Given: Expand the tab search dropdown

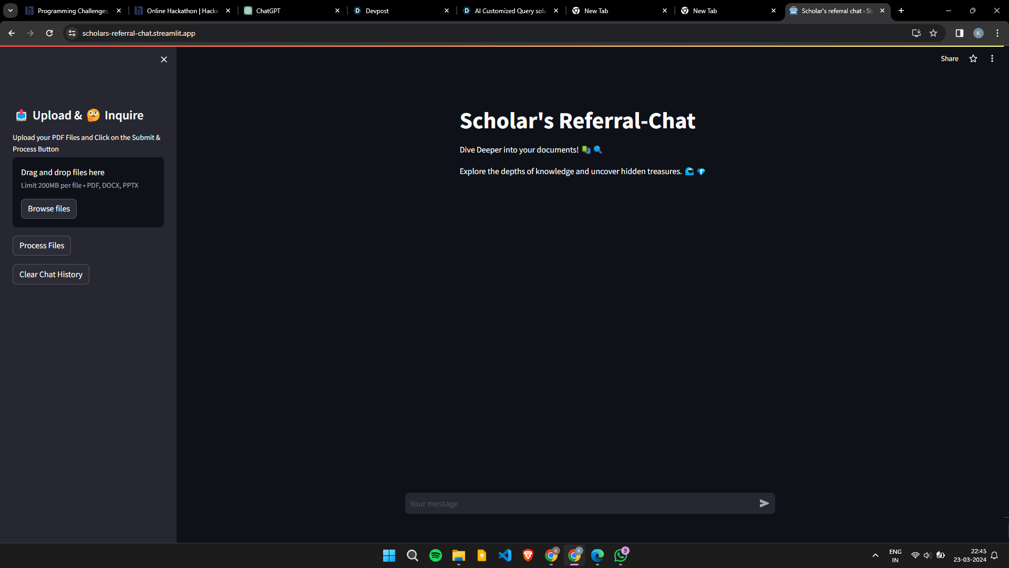Looking at the screenshot, I should [x=10, y=10].
